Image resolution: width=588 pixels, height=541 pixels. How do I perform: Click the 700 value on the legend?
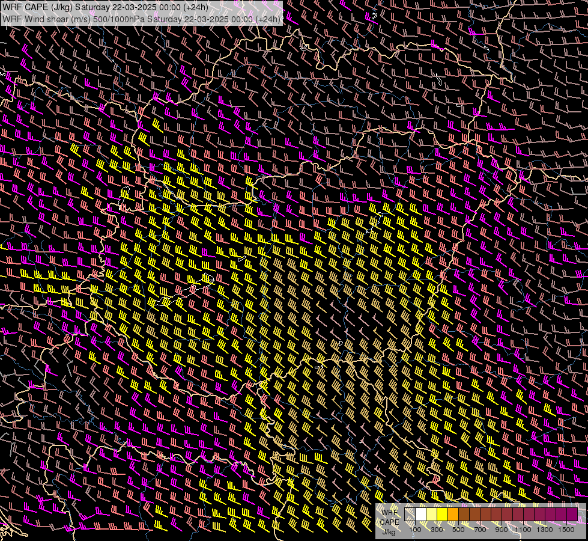[480, 530]
